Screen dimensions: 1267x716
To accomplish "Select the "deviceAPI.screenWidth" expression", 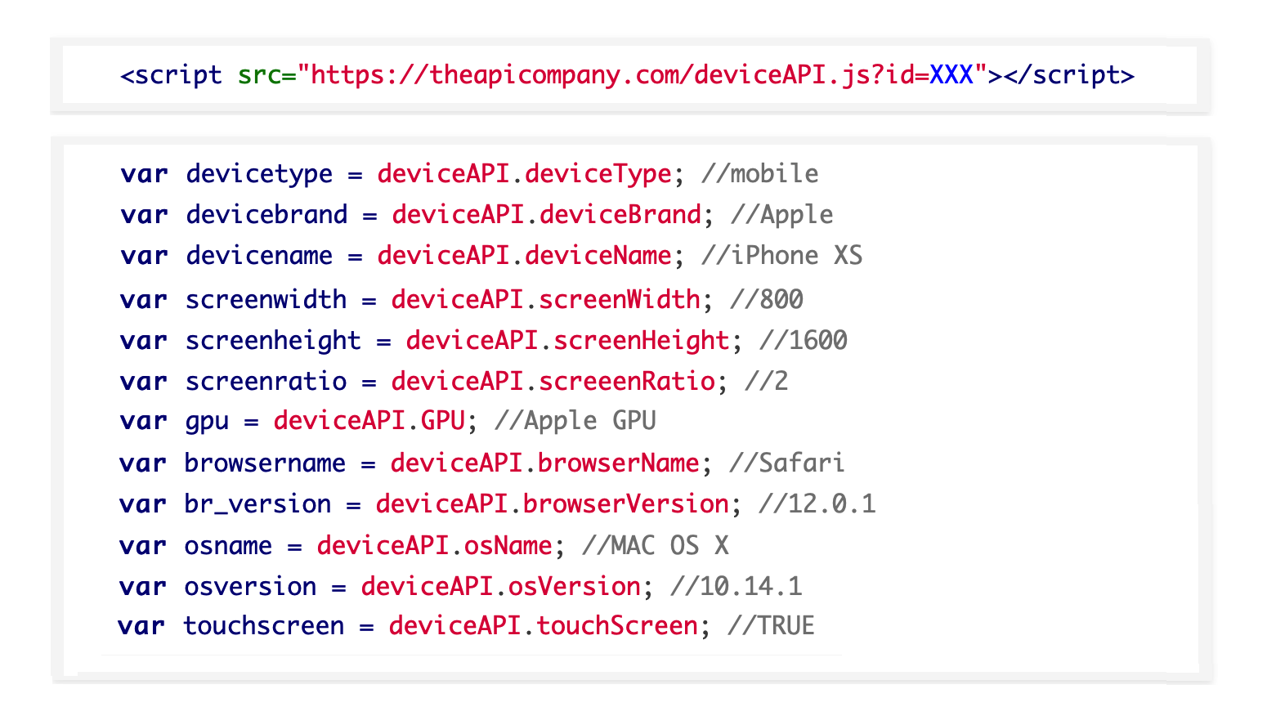I will (545, 300).
